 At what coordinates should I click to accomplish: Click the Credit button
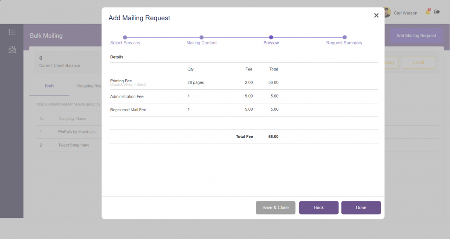pos(418,62)
